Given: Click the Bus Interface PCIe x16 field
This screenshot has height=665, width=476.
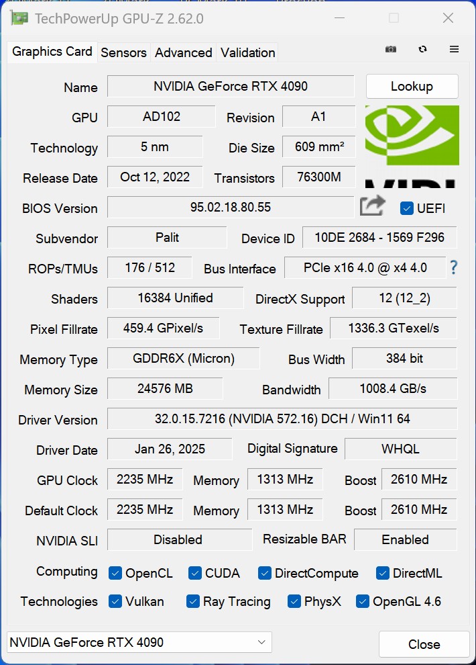Looking at the screenshot, I should tap(365, 267).
